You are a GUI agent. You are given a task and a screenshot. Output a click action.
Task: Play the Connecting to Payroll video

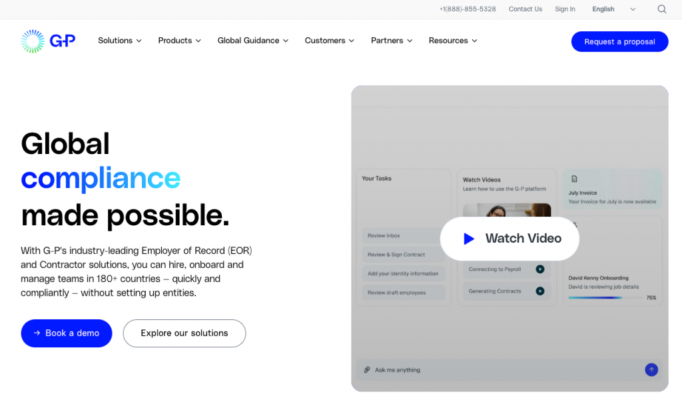tap(539, 269)
